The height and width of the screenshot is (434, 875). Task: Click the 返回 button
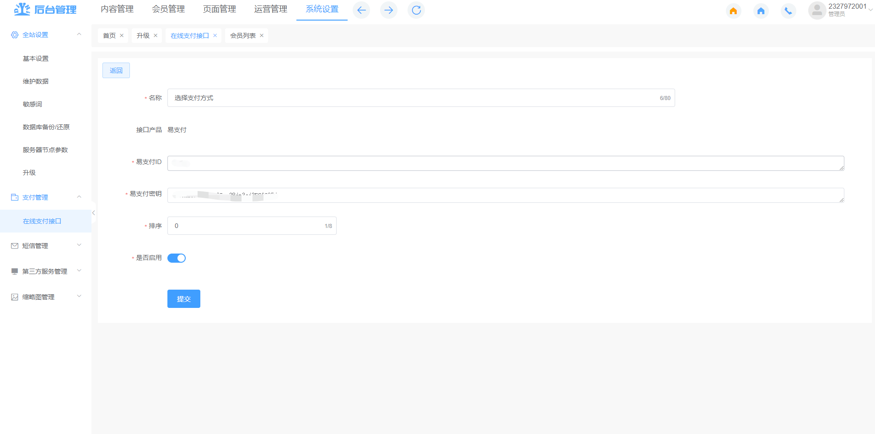coord(116,70)
